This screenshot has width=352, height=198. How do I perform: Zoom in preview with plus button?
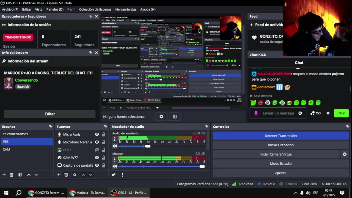[x=120, y=108]
